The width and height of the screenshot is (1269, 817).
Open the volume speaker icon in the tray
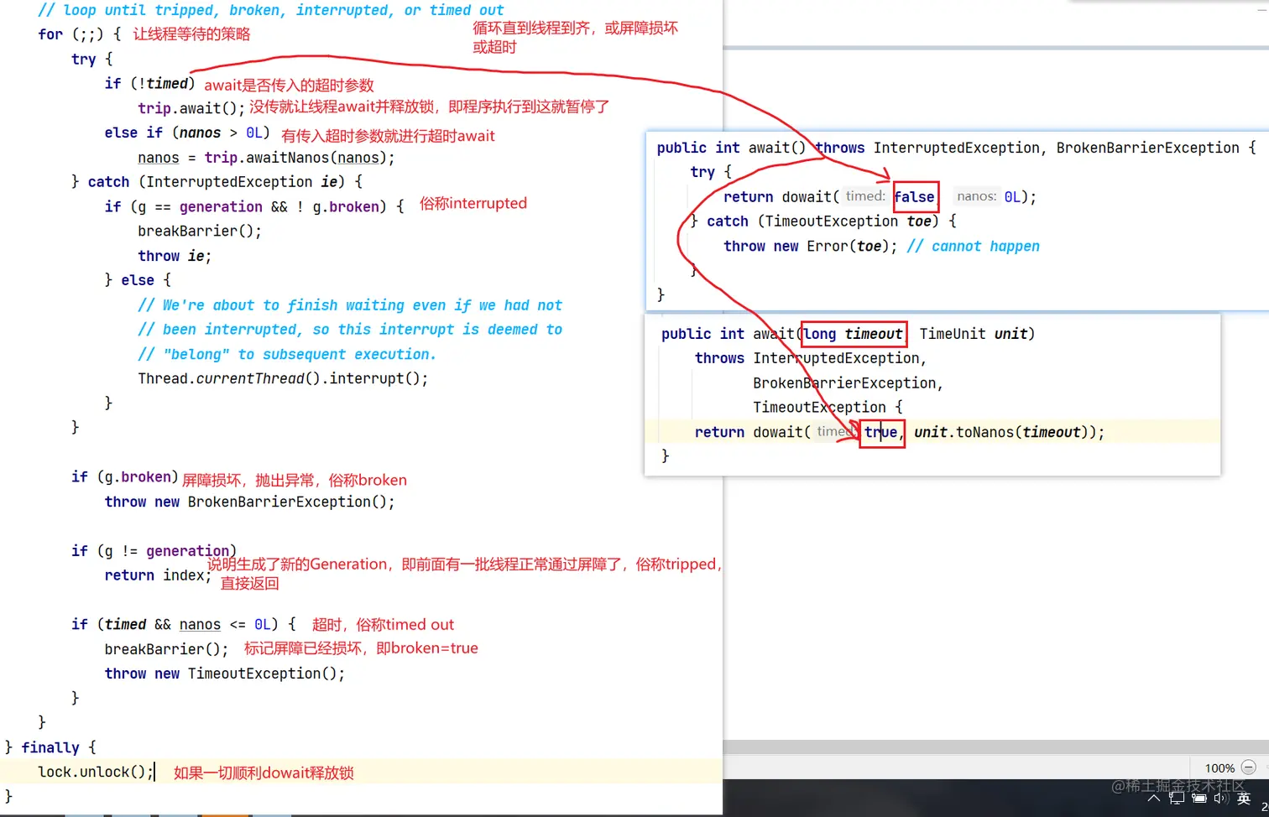click(1221, 798)
